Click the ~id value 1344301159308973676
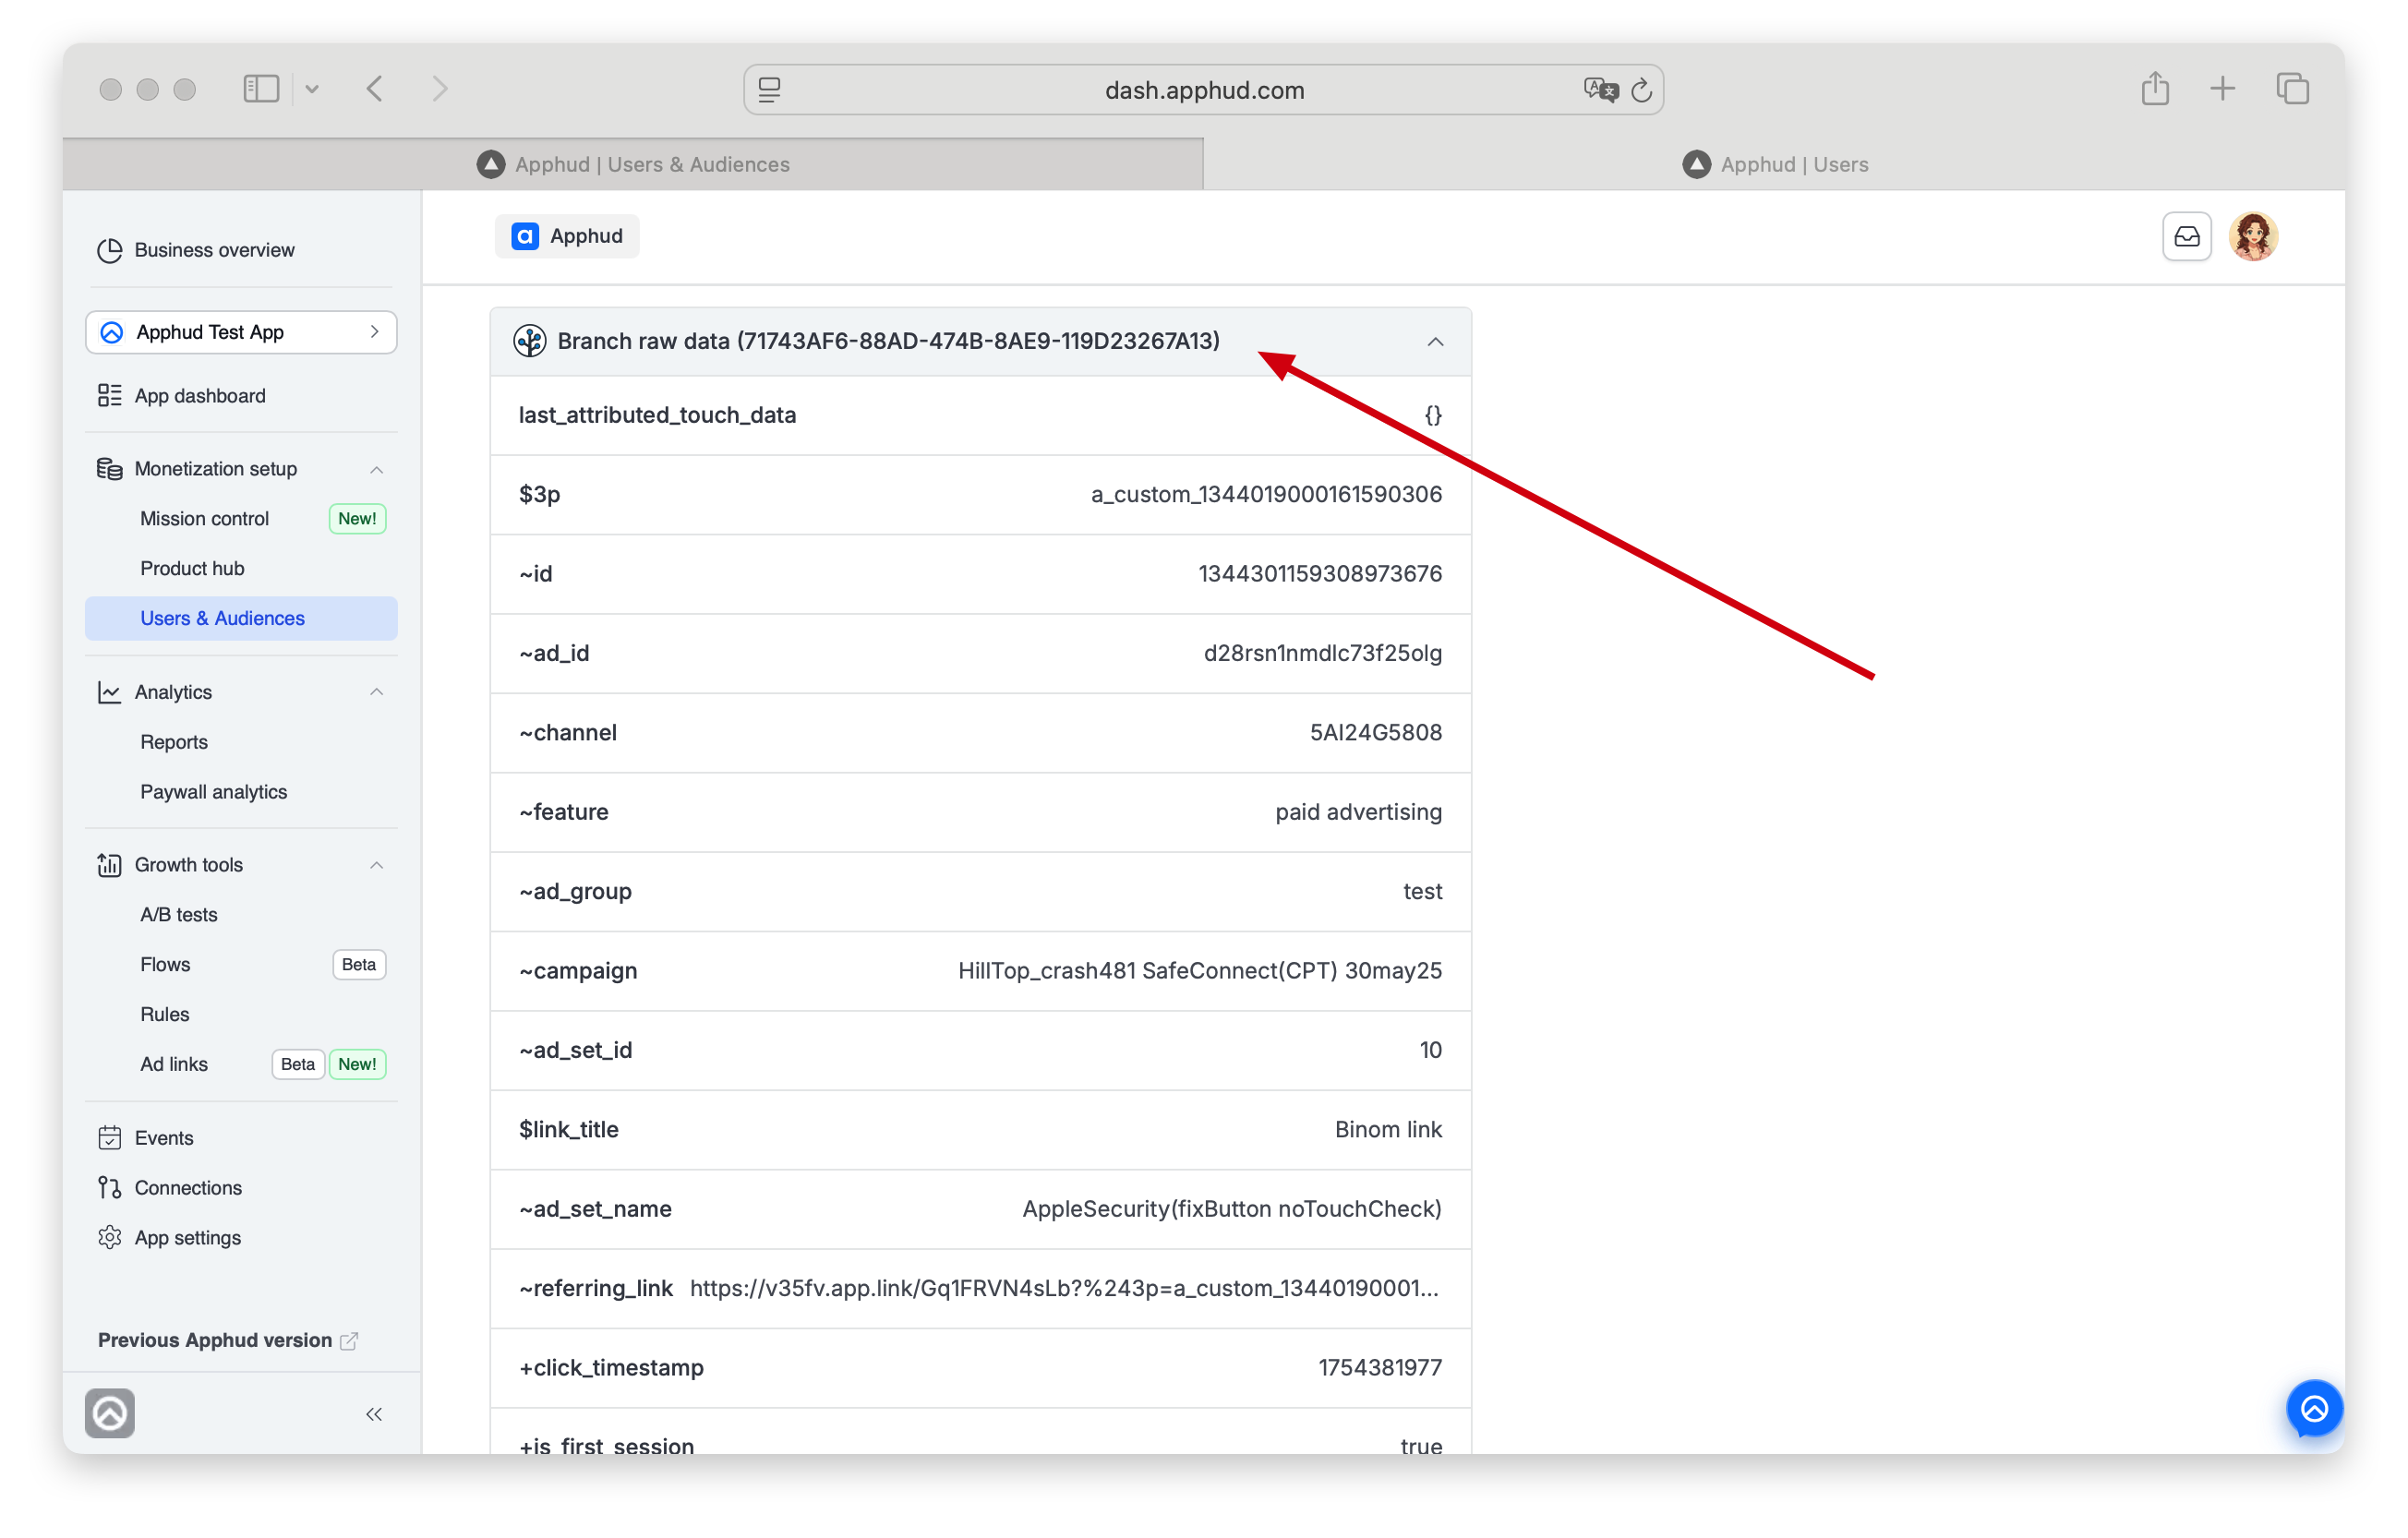 tap(1320, 574)
